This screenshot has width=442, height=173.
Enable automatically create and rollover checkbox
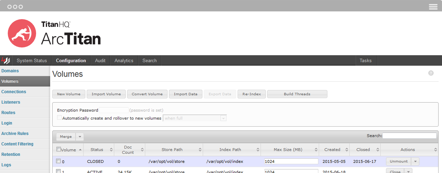(x=59, y=118)
